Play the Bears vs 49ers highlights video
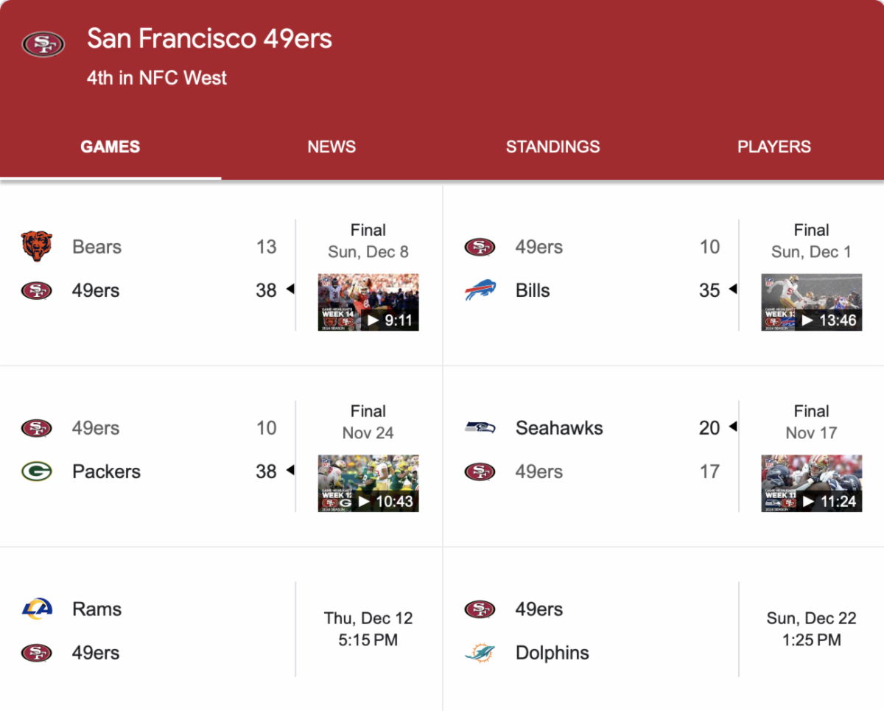 (368, 302)
